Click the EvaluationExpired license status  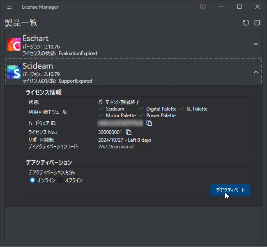78,53
